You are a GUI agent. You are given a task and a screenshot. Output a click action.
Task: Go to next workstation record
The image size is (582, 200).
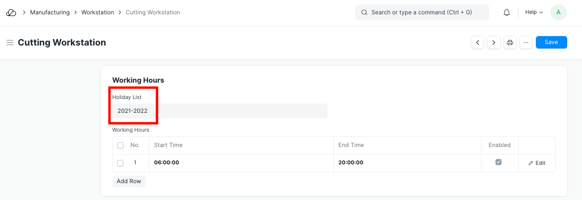[x=494, y=43]
